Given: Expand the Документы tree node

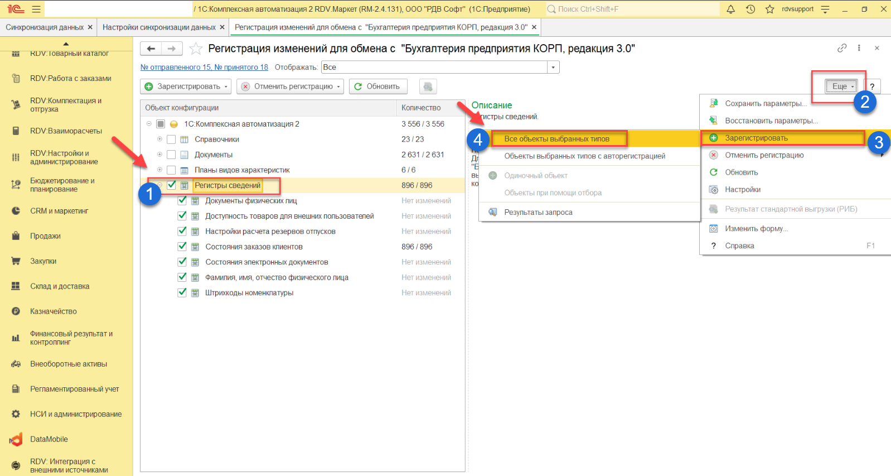Looking at the screenshot, I should [159, 155].
